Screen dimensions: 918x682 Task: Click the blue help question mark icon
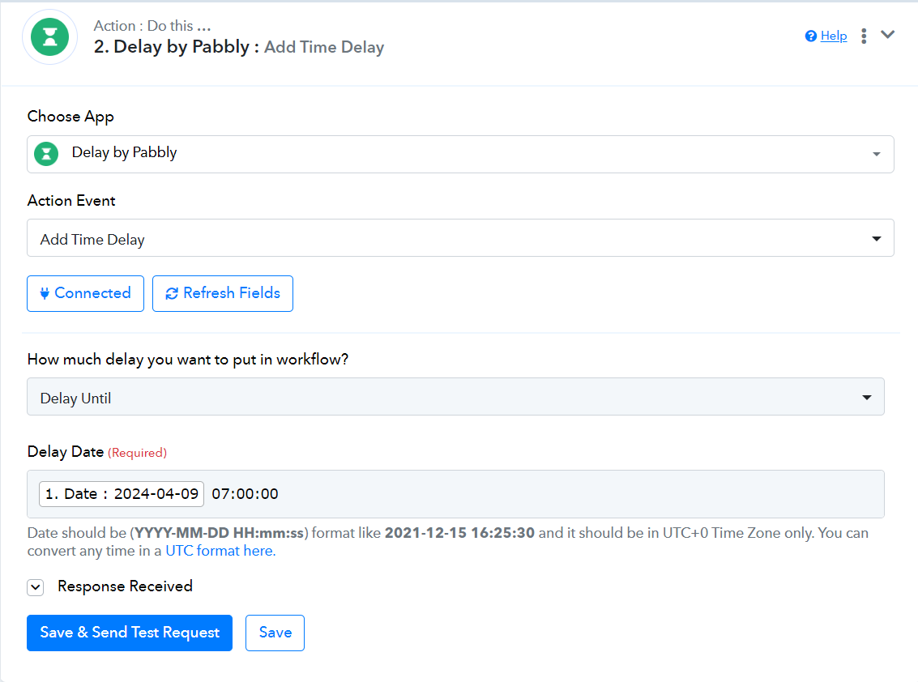811,36
